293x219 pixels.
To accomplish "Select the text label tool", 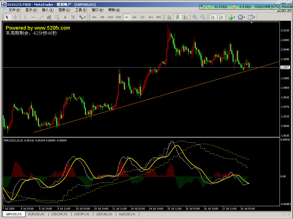I will coord(73,17).
